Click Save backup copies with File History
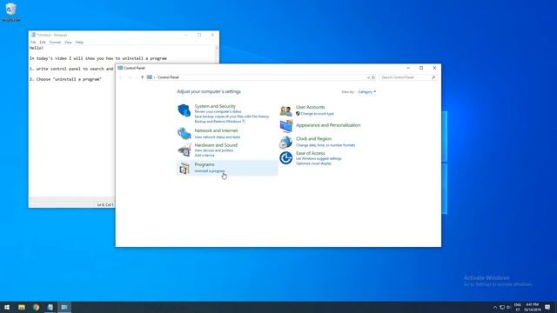Screen dimensions: 557x313 pos(232,117)
